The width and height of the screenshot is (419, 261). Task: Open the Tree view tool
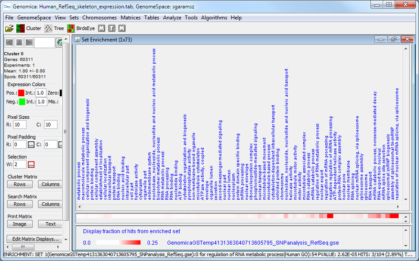[54, 28]
